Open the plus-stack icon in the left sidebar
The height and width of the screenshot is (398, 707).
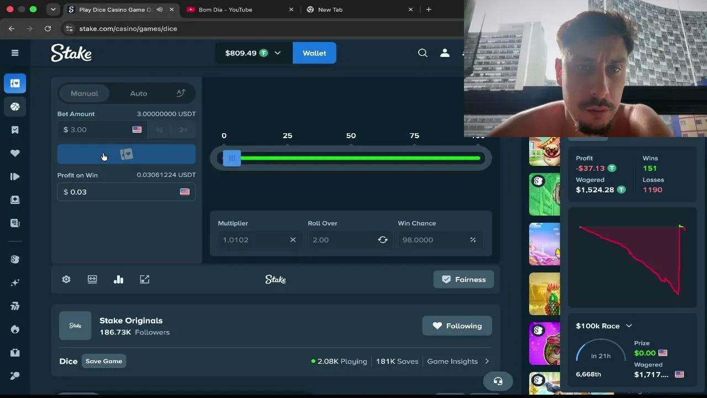(x=15, y=200)
